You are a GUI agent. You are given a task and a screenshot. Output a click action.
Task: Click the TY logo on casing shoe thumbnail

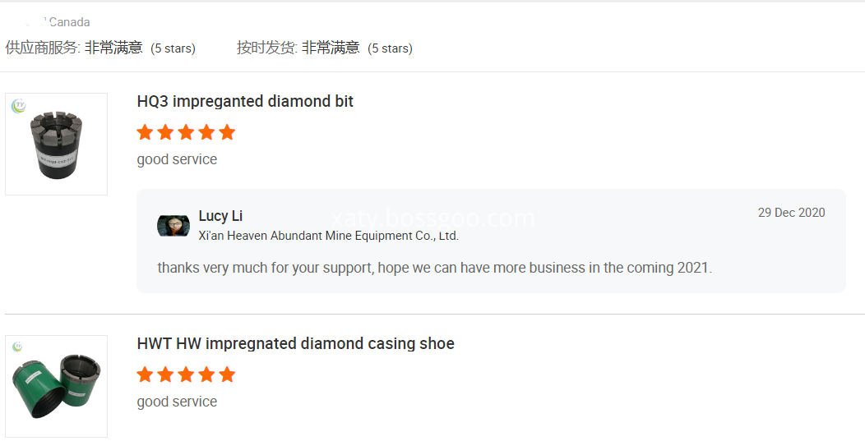[x=17, y=347]
